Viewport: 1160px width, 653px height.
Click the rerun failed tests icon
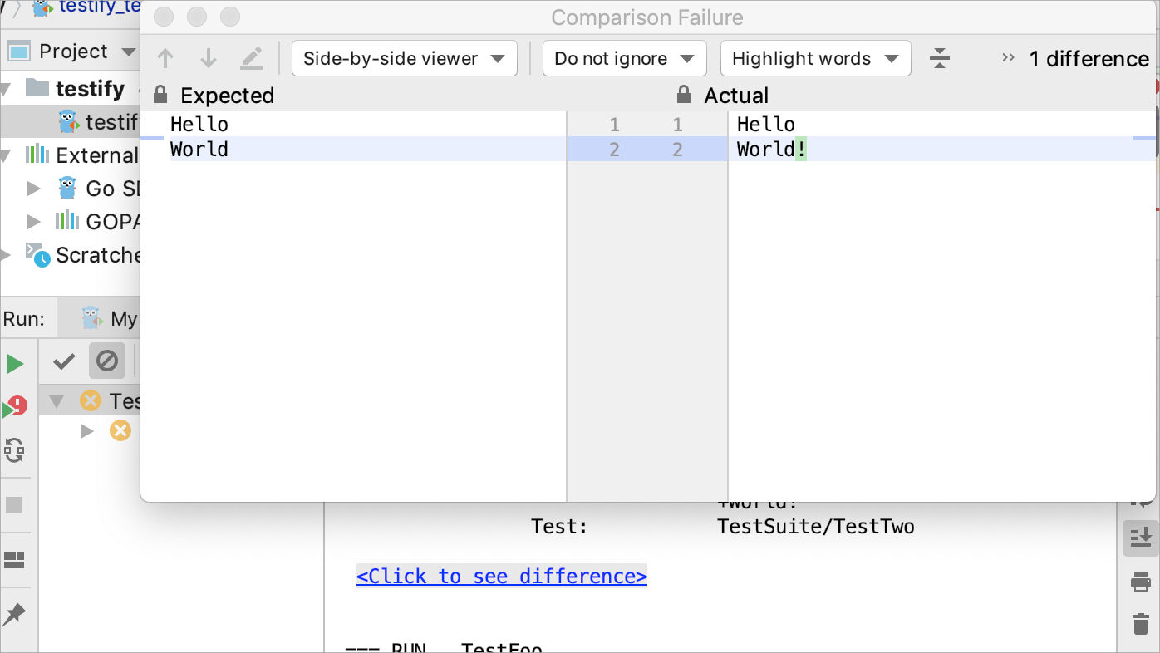pos(15,407)
